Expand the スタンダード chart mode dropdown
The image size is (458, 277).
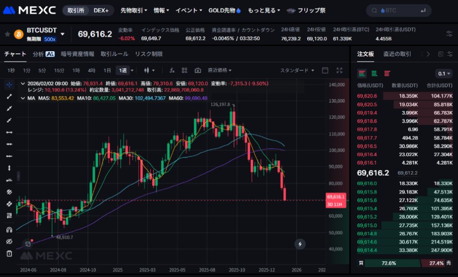click(x=297, y=70)
